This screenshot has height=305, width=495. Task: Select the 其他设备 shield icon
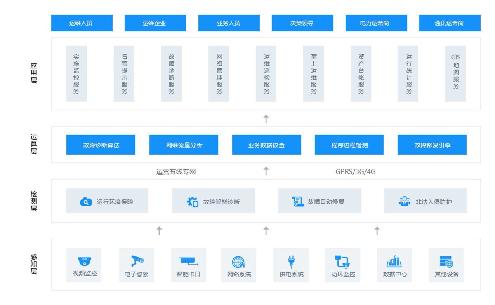coord(446,260)
